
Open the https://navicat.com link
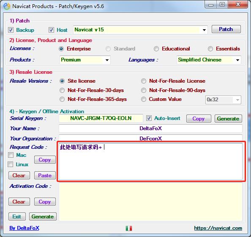tap(218, 228)
